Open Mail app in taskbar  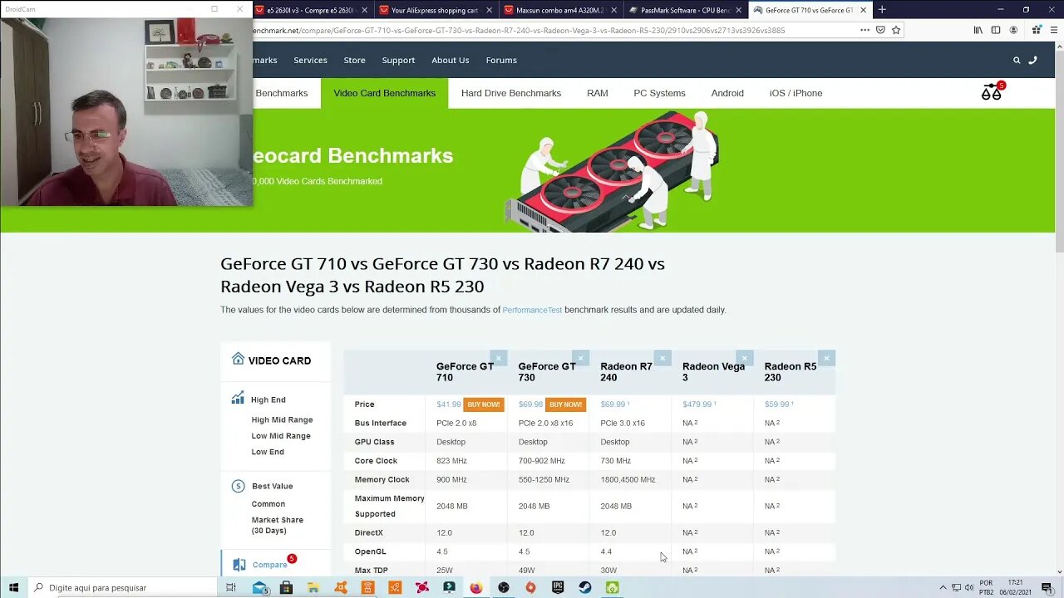tap(259, 587)
